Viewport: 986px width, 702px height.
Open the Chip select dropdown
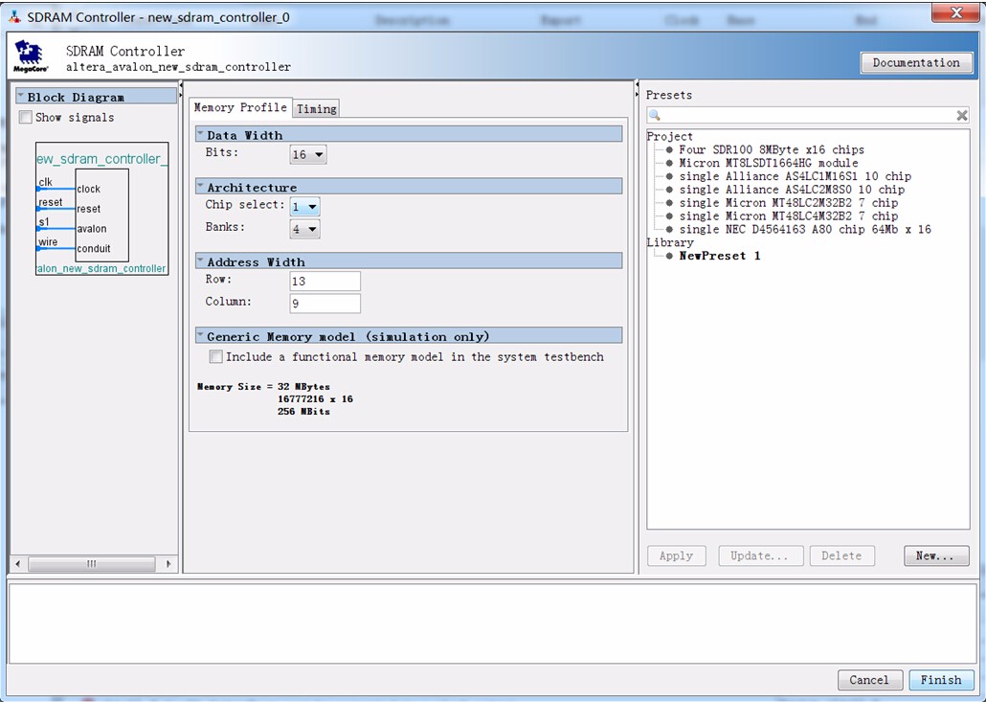(x=305, y=206)
